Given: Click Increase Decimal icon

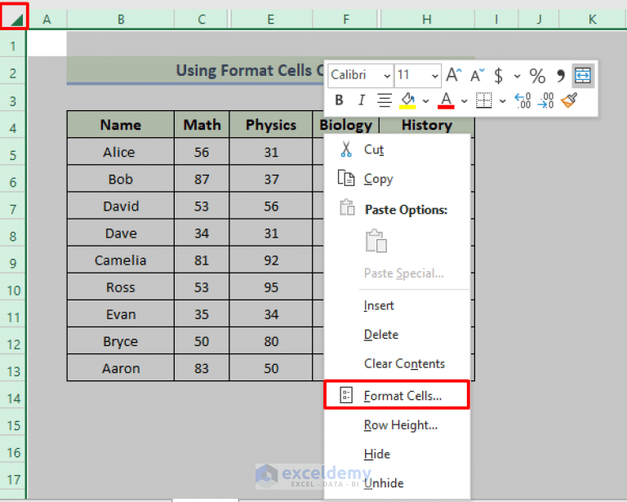Looking at the screenshot, I should tap(522, 100).
